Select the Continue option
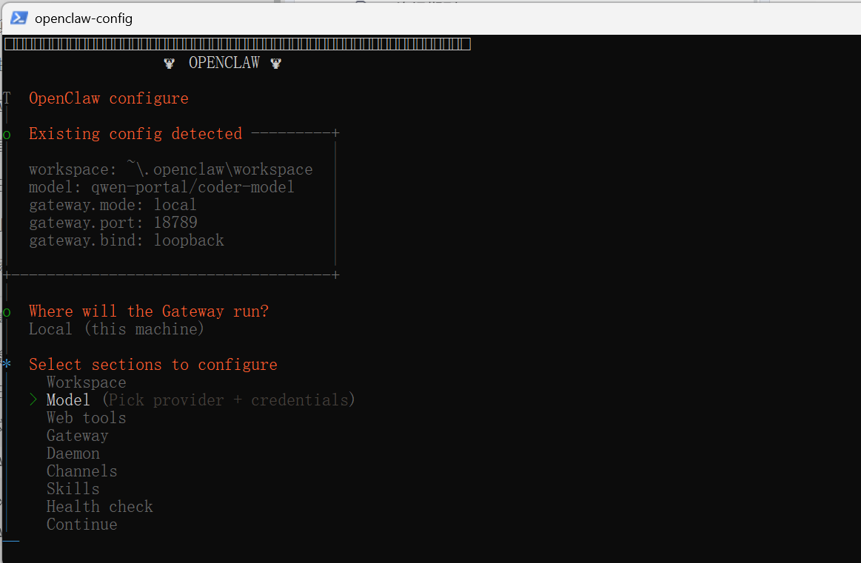861x563 pixels. (x=82, y=525)
